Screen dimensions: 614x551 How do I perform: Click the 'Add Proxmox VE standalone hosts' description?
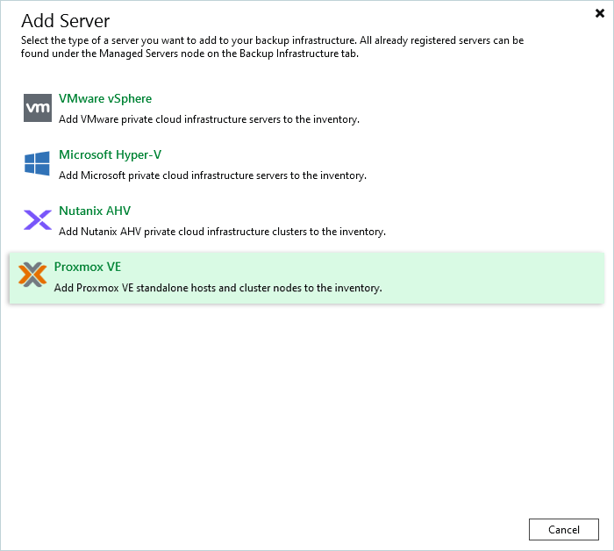218,288
